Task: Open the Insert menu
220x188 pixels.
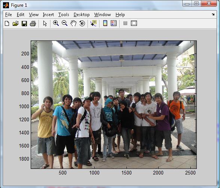Action: tap(48, 15)
